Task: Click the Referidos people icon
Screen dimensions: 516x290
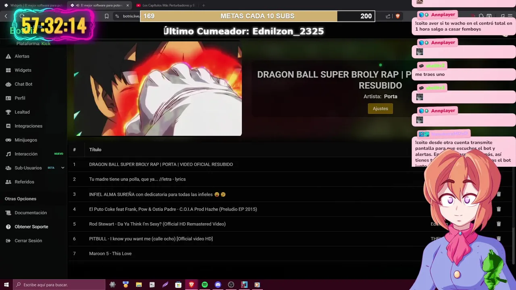Action: [8, 182]
